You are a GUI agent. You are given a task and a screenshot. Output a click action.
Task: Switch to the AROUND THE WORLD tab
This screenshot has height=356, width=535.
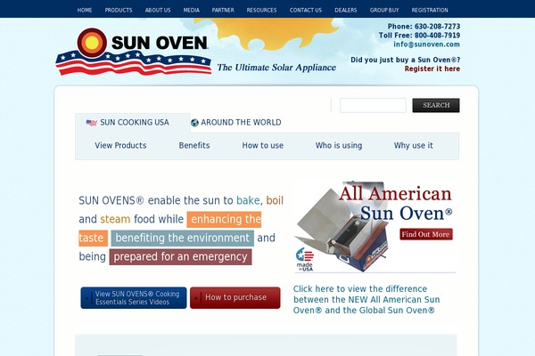236,123
